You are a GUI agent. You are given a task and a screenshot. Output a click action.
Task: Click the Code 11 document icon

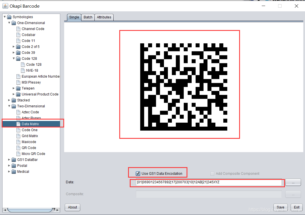[18, 41]
